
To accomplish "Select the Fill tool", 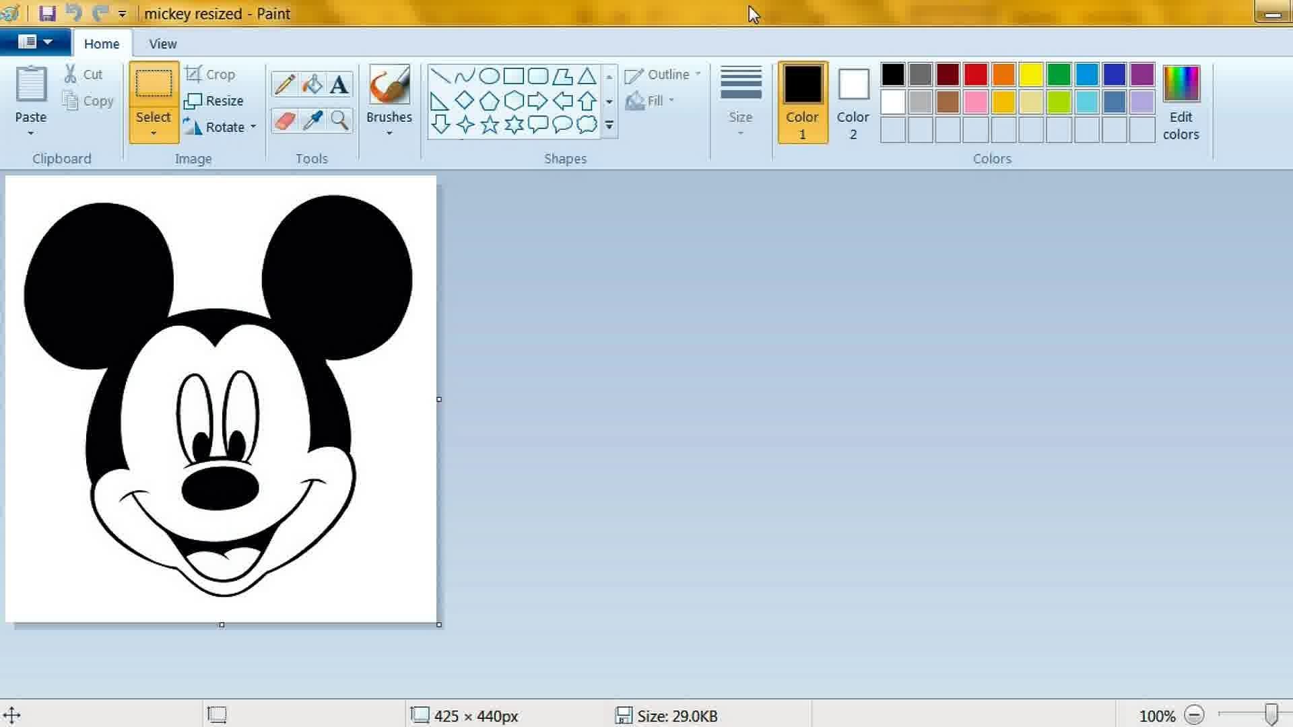I will [312, 83].
